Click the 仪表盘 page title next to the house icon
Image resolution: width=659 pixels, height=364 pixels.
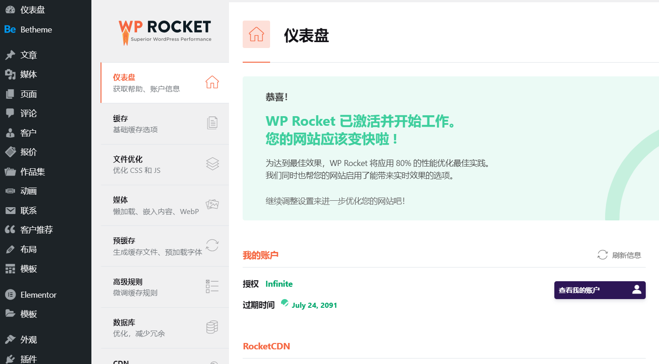(306, 35)
